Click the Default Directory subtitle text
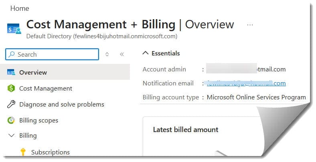This screenshot has height=162, width=316. (102, 36)
